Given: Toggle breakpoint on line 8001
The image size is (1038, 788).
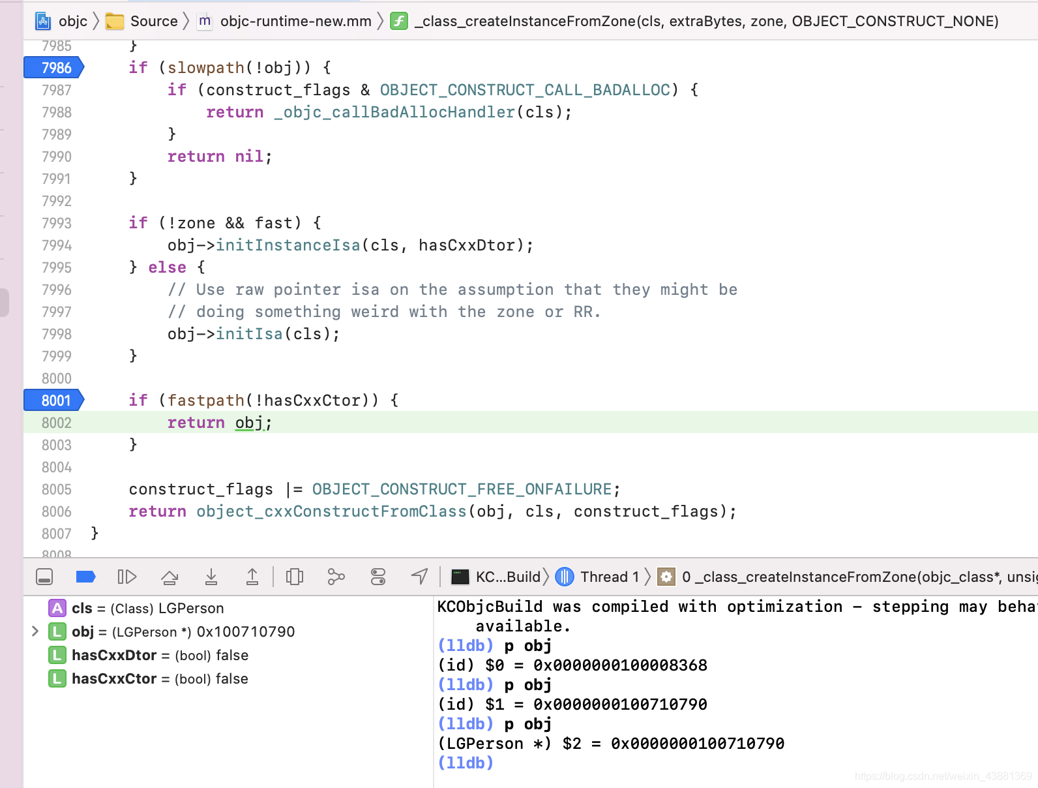Looking at the screenshot, I should (x=55, y=401).
